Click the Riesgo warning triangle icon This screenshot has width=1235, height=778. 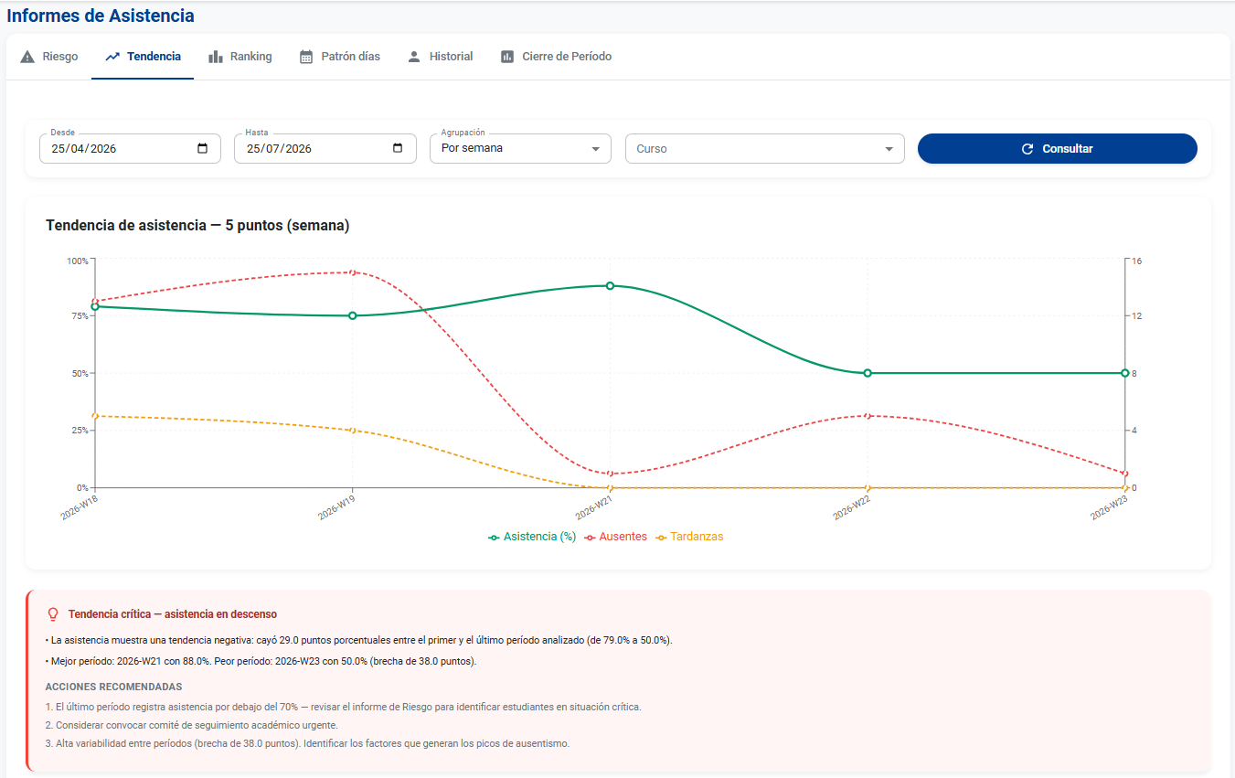(27, 57)
